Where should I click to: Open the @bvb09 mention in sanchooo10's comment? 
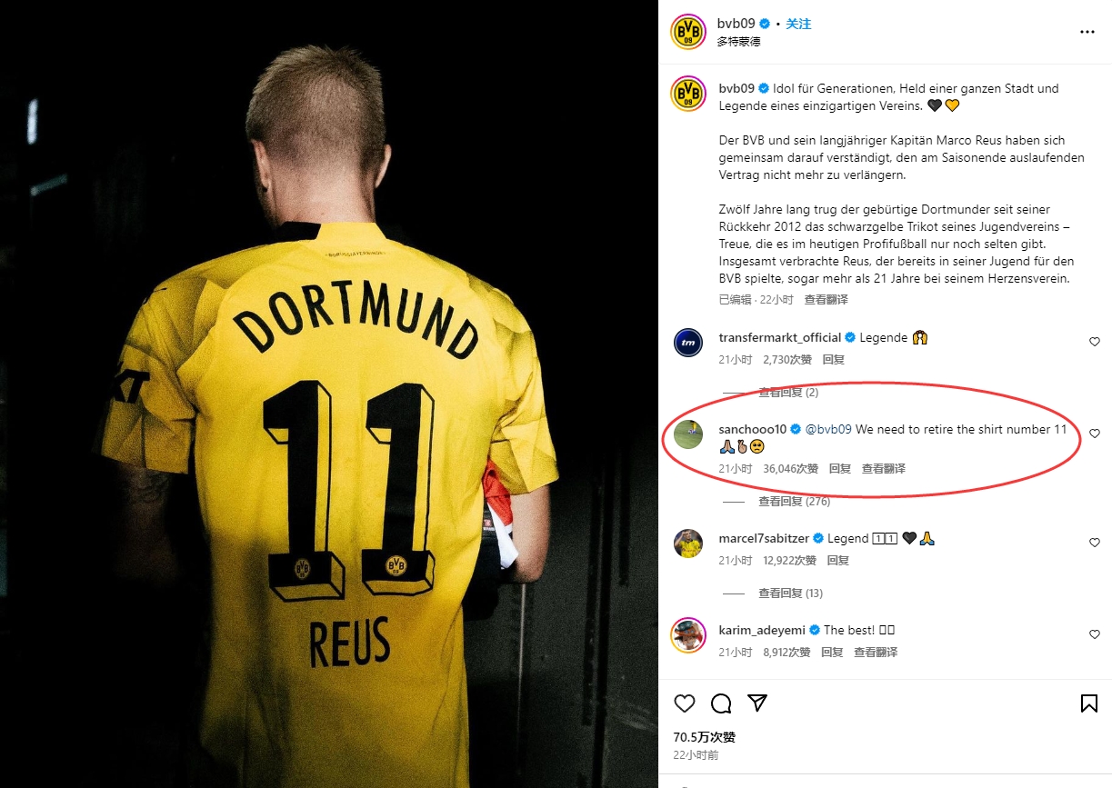828,429
